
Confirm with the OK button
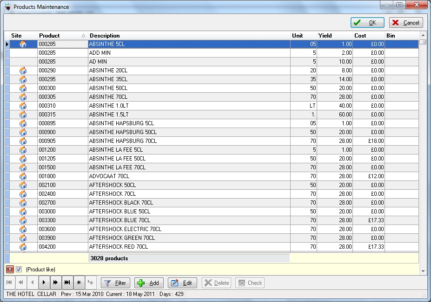click(x=367, y=22)
